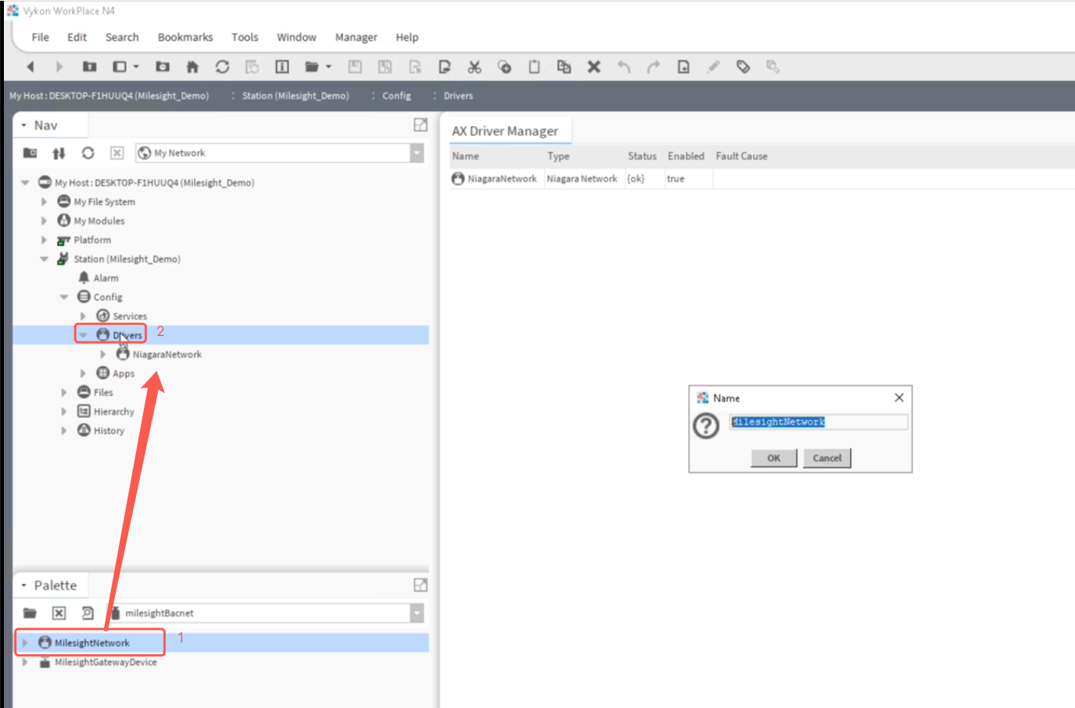Screen dimensions: 1075x708
Task: Open the Tools menu
Action: pos(245,38)
